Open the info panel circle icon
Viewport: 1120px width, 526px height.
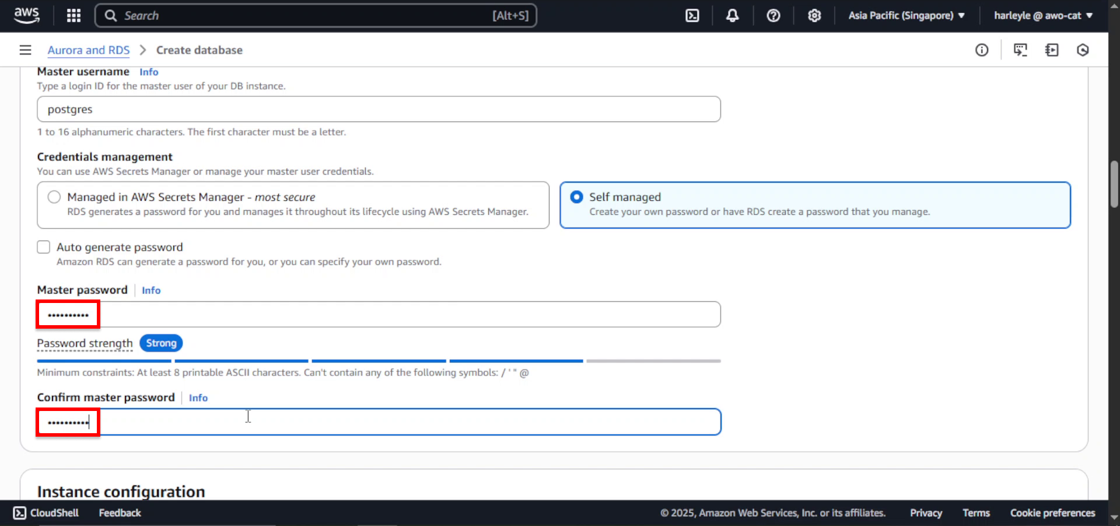[982, 50]
